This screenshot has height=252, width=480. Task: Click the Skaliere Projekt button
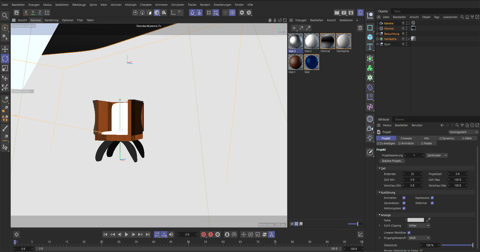[392, 161]
